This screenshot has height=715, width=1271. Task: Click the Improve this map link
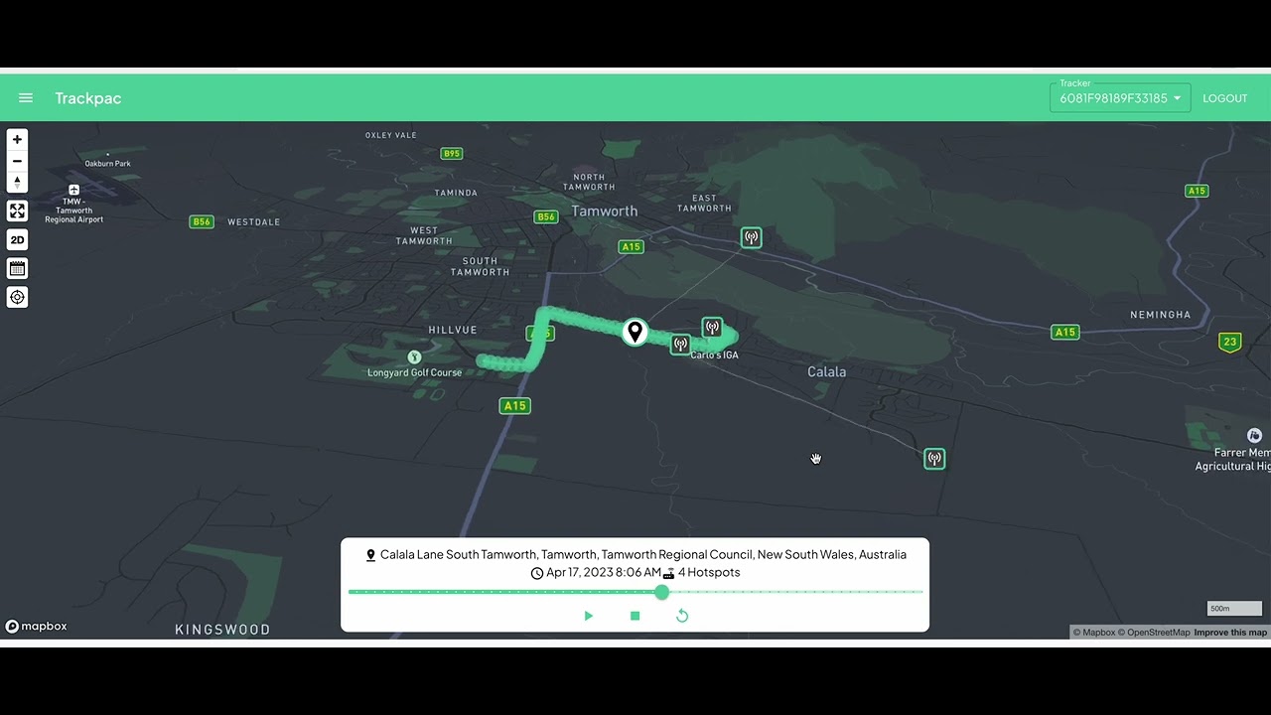pyautogui.click(x=1230, y=633)
